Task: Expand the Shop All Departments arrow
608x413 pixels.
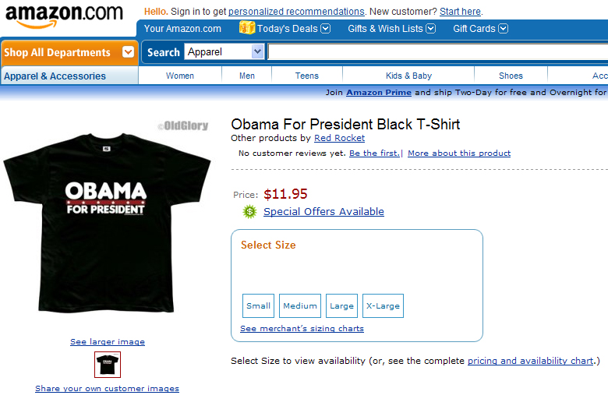Action: click(128, 52)
